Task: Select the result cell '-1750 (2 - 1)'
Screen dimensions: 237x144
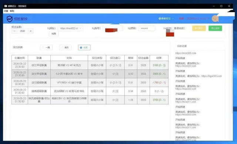Action: click(x=159, y=83)
